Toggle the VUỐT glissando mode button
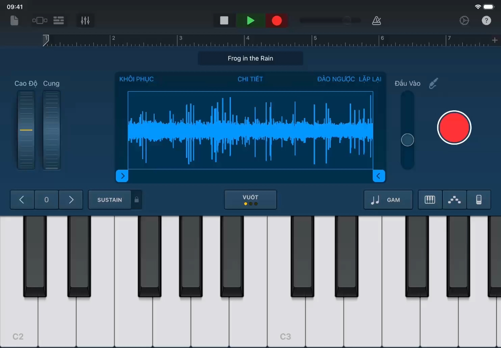 [x=250, y=200]
